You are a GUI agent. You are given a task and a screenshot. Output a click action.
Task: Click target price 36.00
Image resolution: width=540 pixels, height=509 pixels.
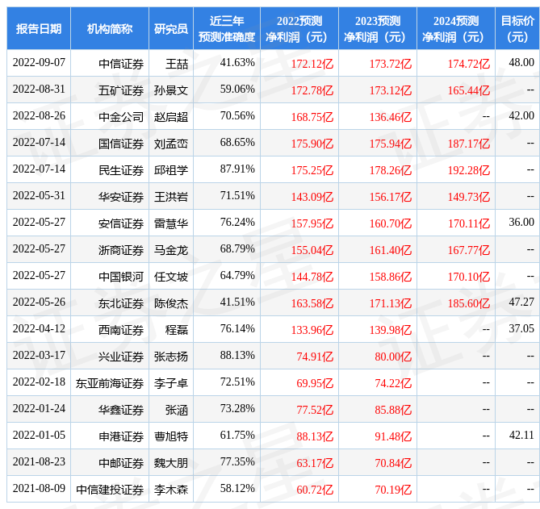coord(521,223)
